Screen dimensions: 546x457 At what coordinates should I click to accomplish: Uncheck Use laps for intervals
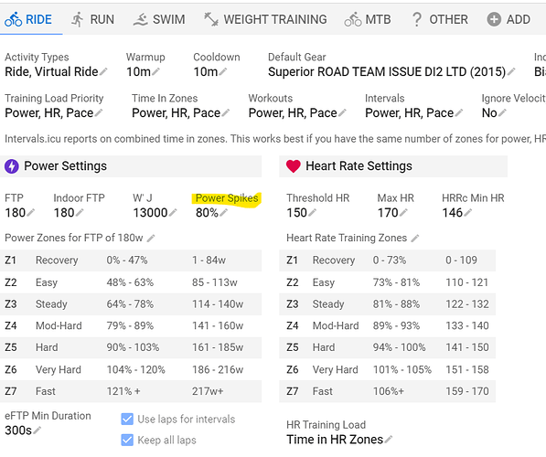127,419
